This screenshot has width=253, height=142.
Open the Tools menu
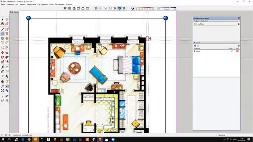(43, 4)
